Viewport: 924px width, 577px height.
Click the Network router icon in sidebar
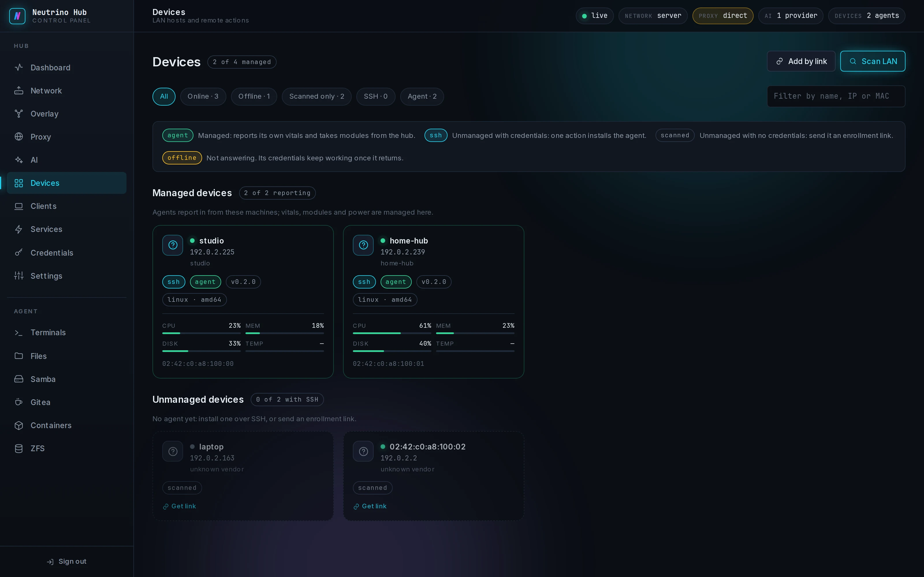tap(19, 91)
